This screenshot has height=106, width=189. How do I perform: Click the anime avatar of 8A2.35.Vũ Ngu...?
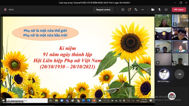[164, 74]
